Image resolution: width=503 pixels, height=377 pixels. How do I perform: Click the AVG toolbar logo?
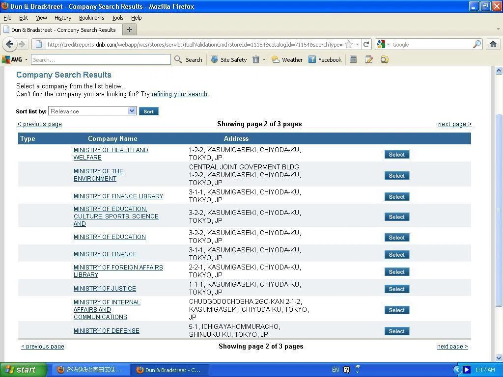coord(12,59)
